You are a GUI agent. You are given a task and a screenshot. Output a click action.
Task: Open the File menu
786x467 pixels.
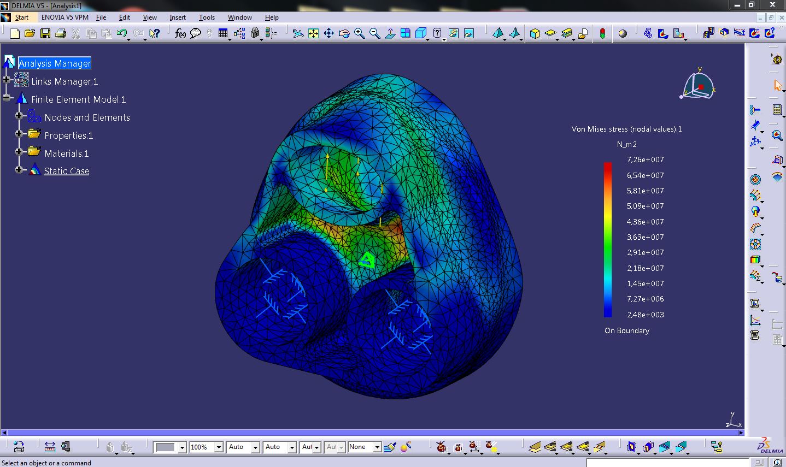[101, 17]
